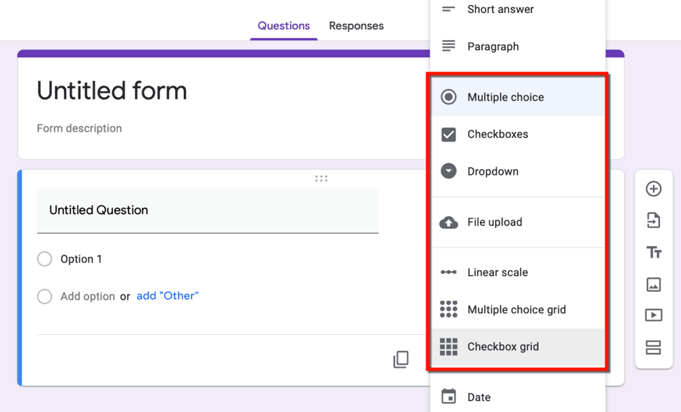
Task: Click the Linear scale dots icon
Action: tap(448, 272)
